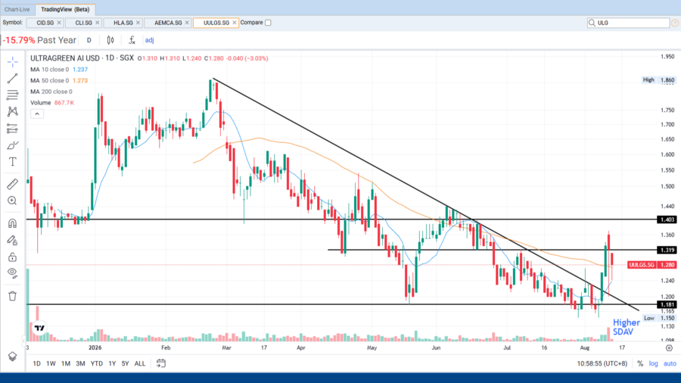Close the CLI.SG symbol tab
Viewport: 681px width, 383px height.
point(98,23)
